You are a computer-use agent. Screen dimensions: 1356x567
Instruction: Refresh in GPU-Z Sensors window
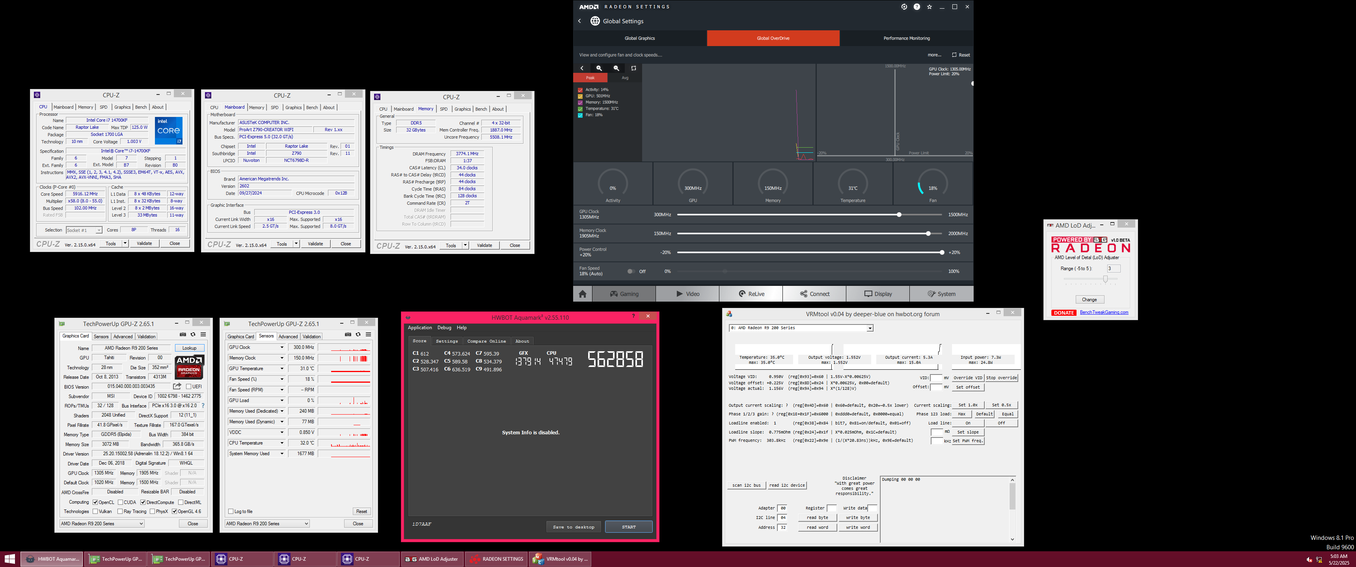pos(358,335)
